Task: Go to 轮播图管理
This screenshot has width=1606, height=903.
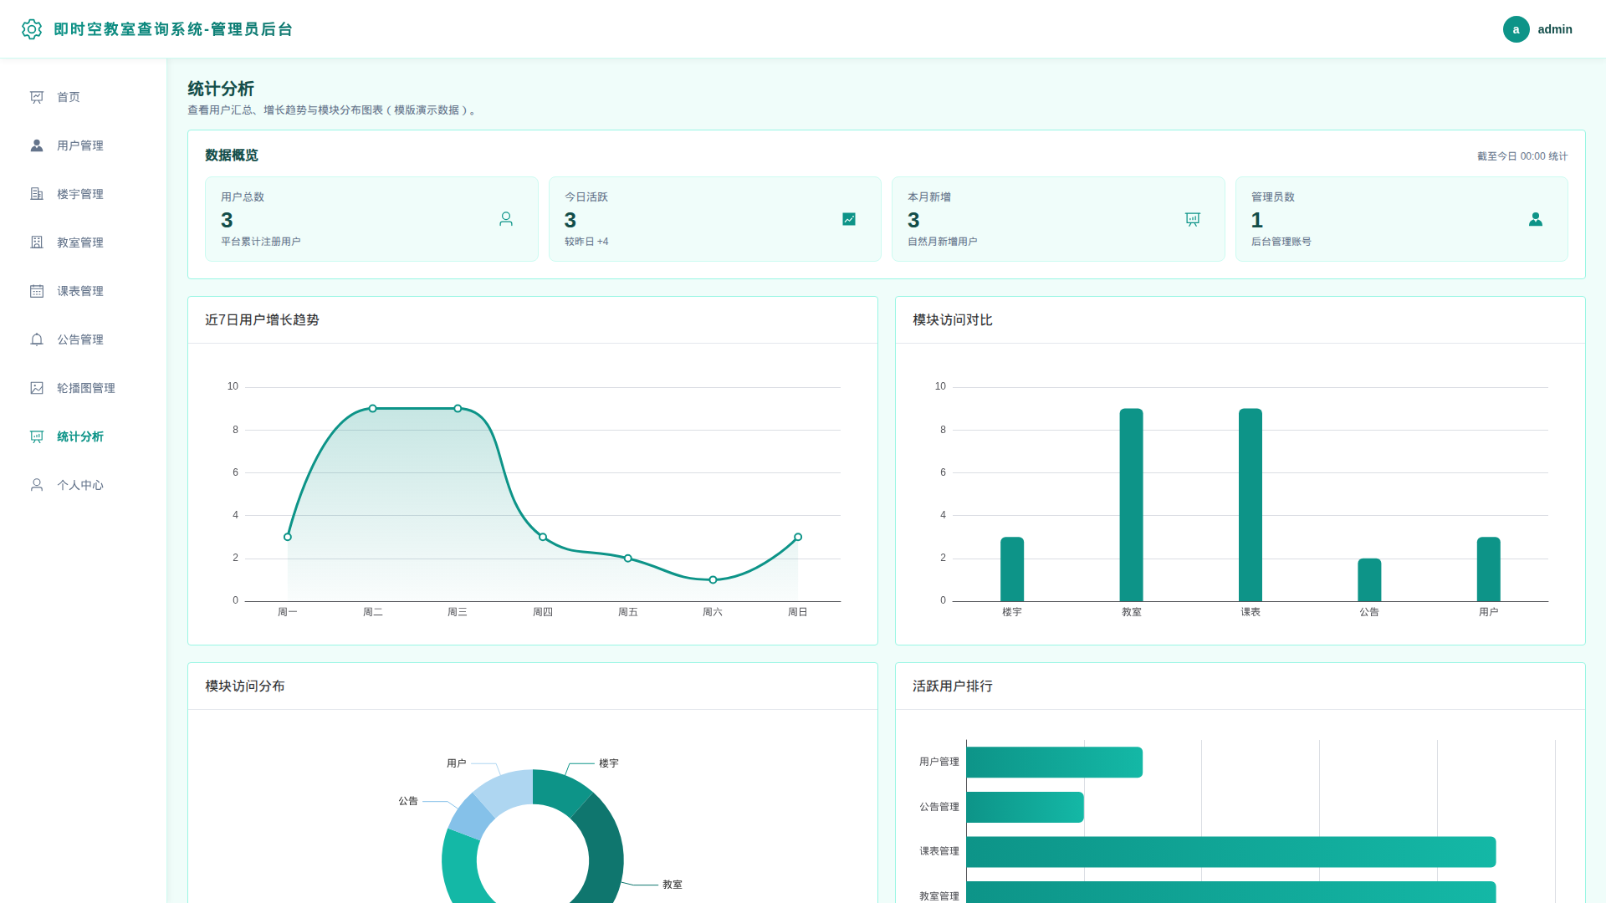Action: (x=84, y=388)
